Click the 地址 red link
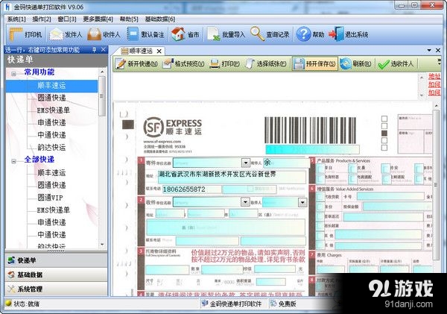 pyautogui.click(x=434, y=76)
